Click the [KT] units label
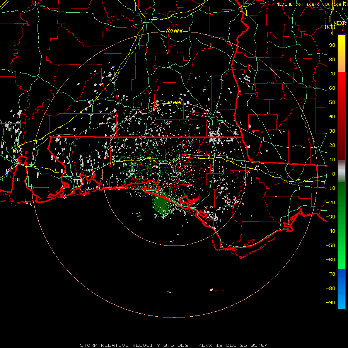Screen dimensions: 348x348 pyautogui.click(x=330, y=27)
